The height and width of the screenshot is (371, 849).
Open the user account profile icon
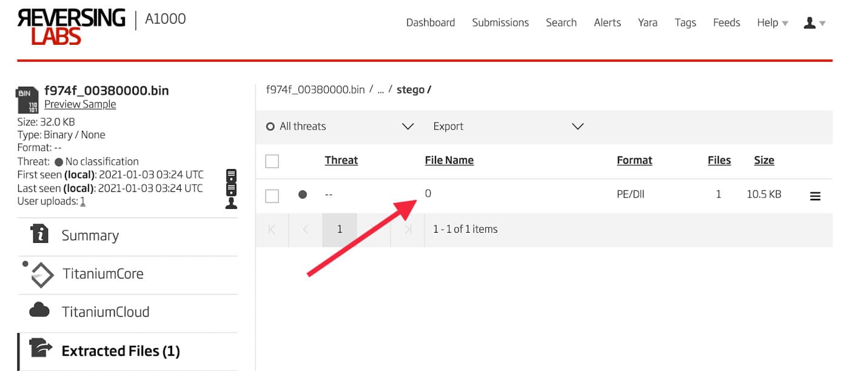click(x=809, y=22)
